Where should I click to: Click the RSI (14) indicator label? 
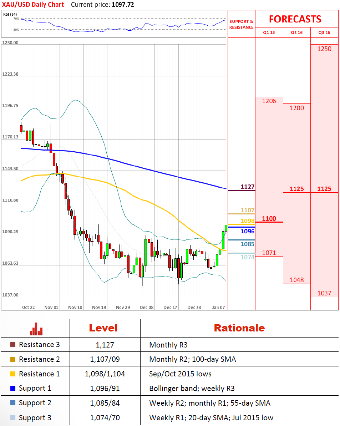(10, 14)
